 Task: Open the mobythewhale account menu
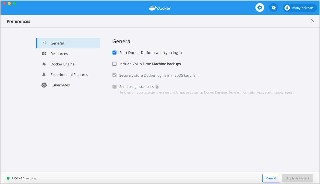coord(303,8)
